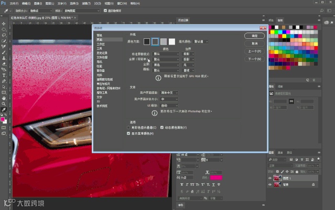335x210 pixels.
Task: Click strikethrough T icon in Character panel
Action: coord(219,185)
